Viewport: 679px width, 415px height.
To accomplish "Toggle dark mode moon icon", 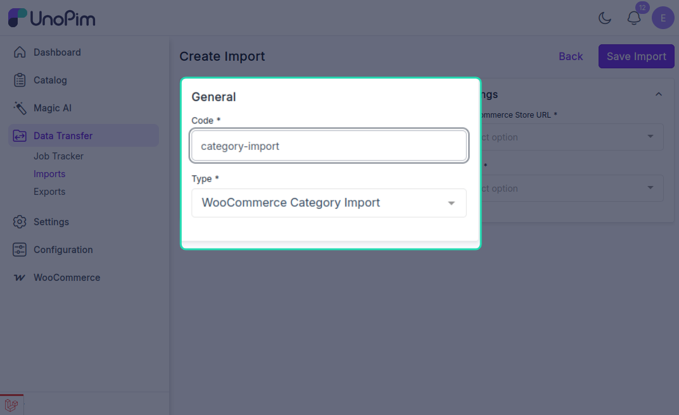I will 604,18.
